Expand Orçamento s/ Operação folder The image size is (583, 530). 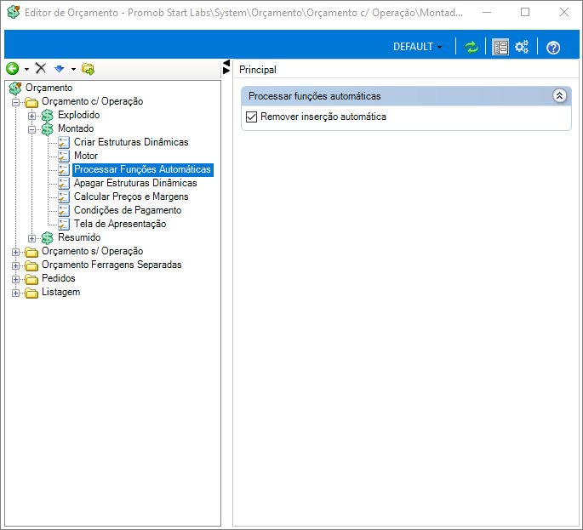16,251
